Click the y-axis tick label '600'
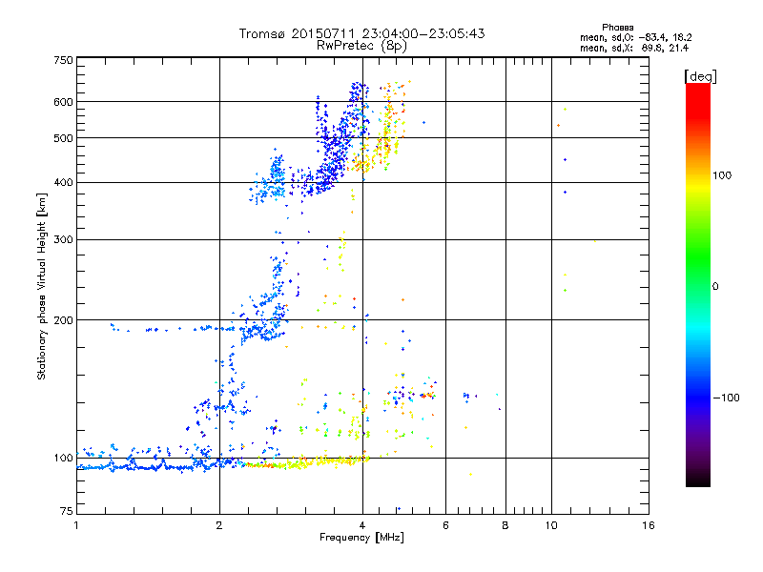Image resolution: width=763 pixels, height=572 pixels. click(63, 102)
